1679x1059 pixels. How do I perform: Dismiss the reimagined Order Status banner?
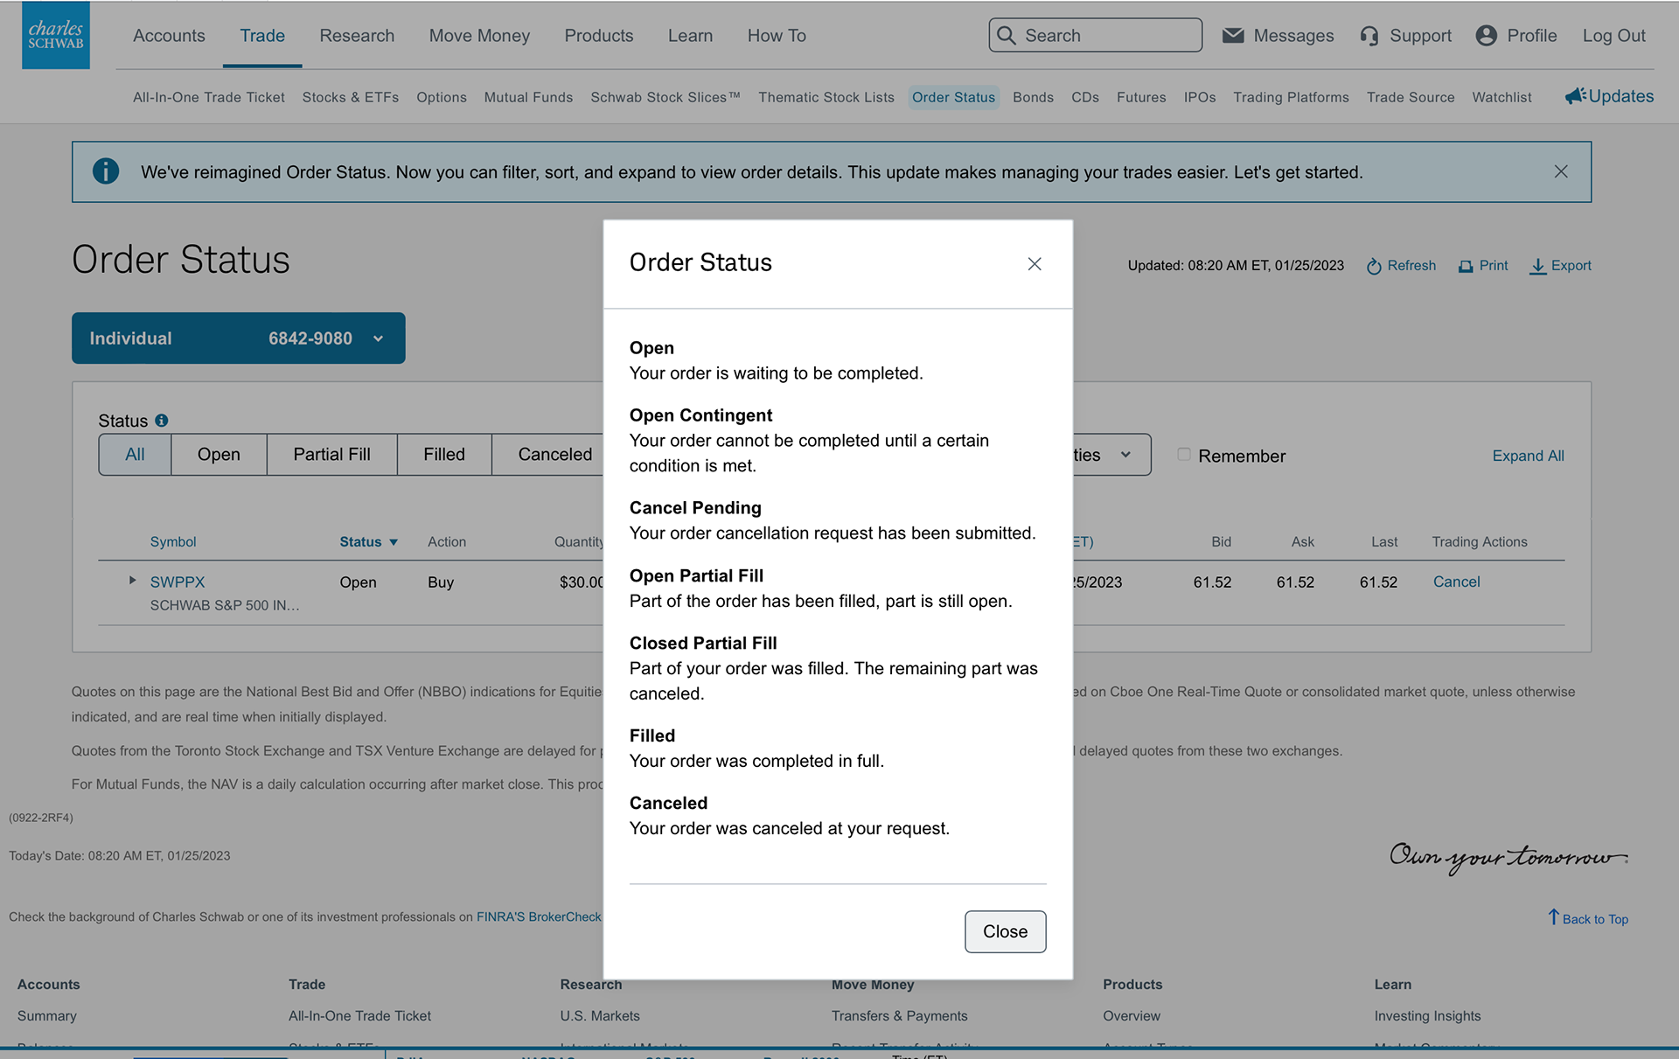coord(1561,171)
